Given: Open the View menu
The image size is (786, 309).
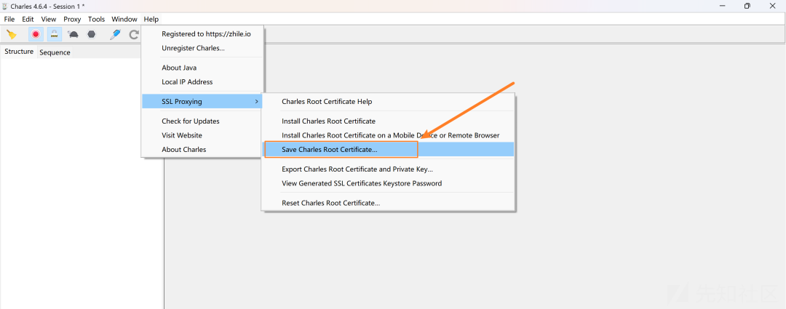Looking at the screenshot, I should click(49, 19).
